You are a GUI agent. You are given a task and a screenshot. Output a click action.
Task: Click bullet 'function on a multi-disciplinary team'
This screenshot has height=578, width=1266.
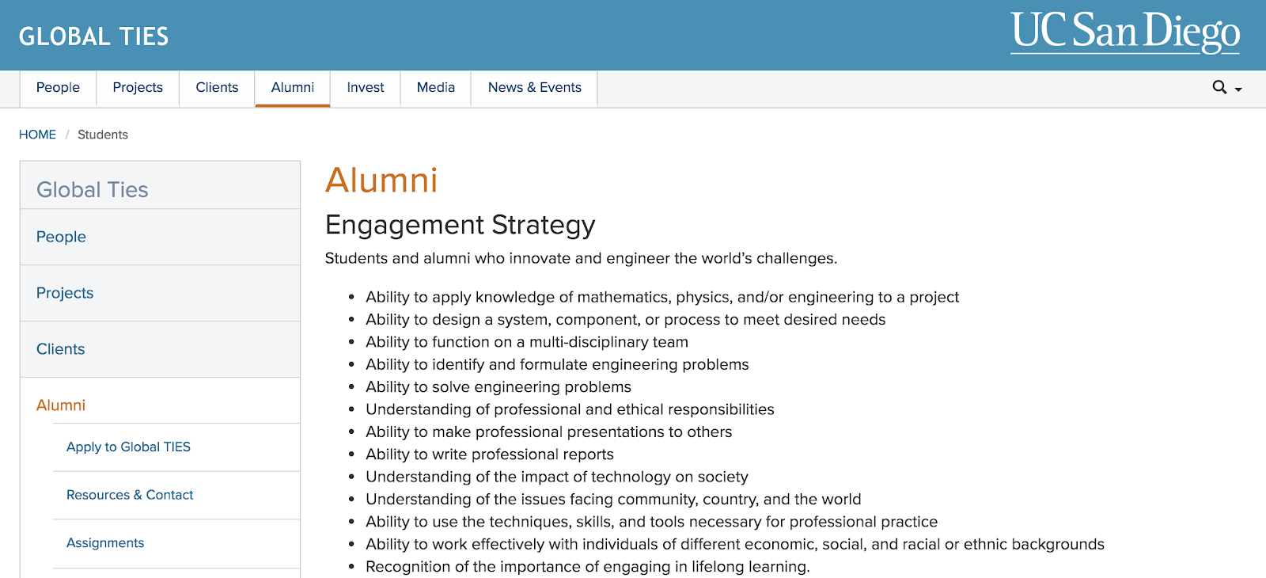click(x=527, y=342)
